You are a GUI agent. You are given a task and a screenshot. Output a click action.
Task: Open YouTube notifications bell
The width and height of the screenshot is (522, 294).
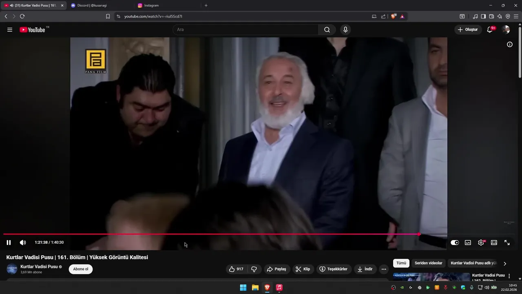[x=490, y=29]
